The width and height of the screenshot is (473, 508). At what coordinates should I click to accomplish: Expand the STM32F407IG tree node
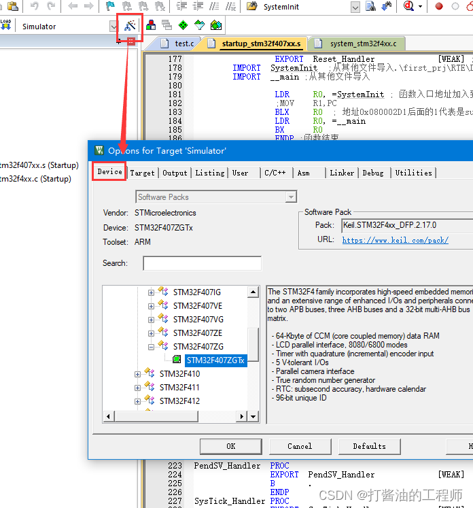tap(151, 292)
